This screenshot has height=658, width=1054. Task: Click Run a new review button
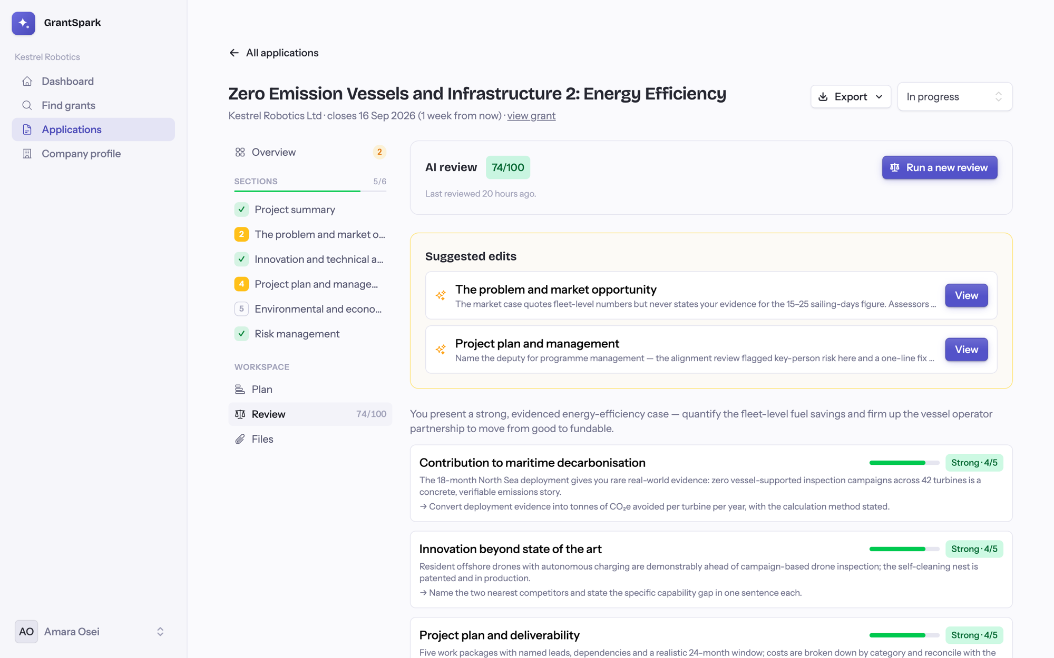(940, 167)
